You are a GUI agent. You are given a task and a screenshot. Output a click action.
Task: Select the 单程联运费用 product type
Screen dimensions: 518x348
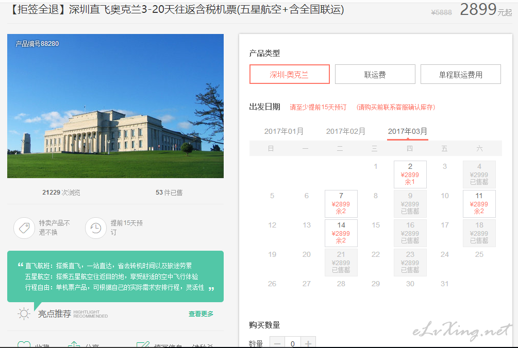(x=460, y=74)
